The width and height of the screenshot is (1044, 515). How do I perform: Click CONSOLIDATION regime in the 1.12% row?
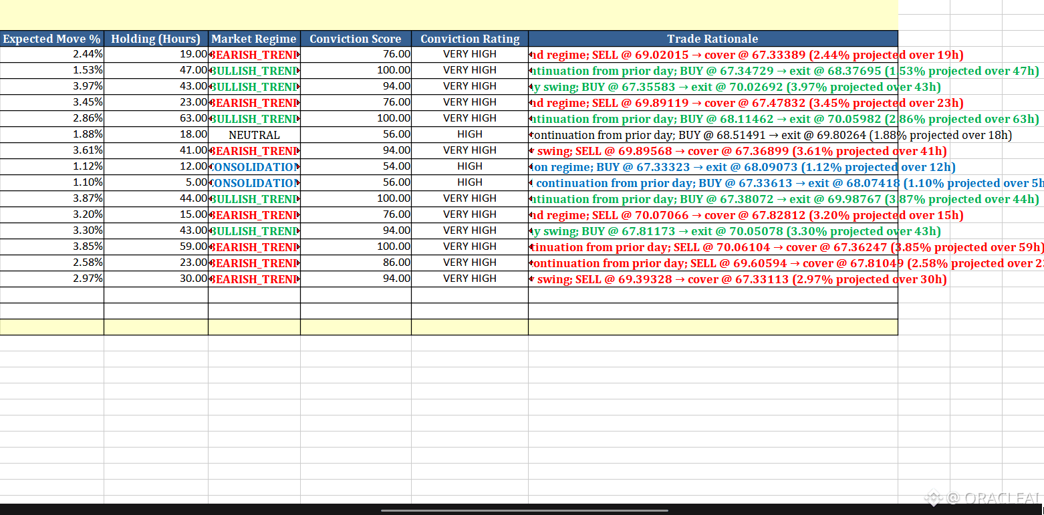click(254, 167)
